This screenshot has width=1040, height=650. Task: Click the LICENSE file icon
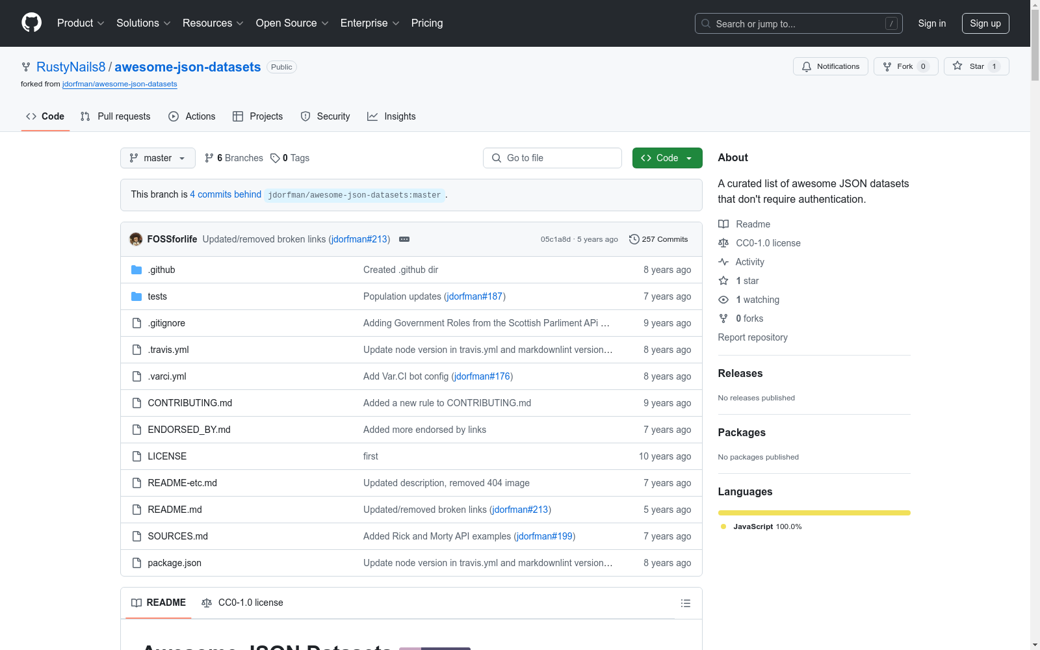coord(136,456)
